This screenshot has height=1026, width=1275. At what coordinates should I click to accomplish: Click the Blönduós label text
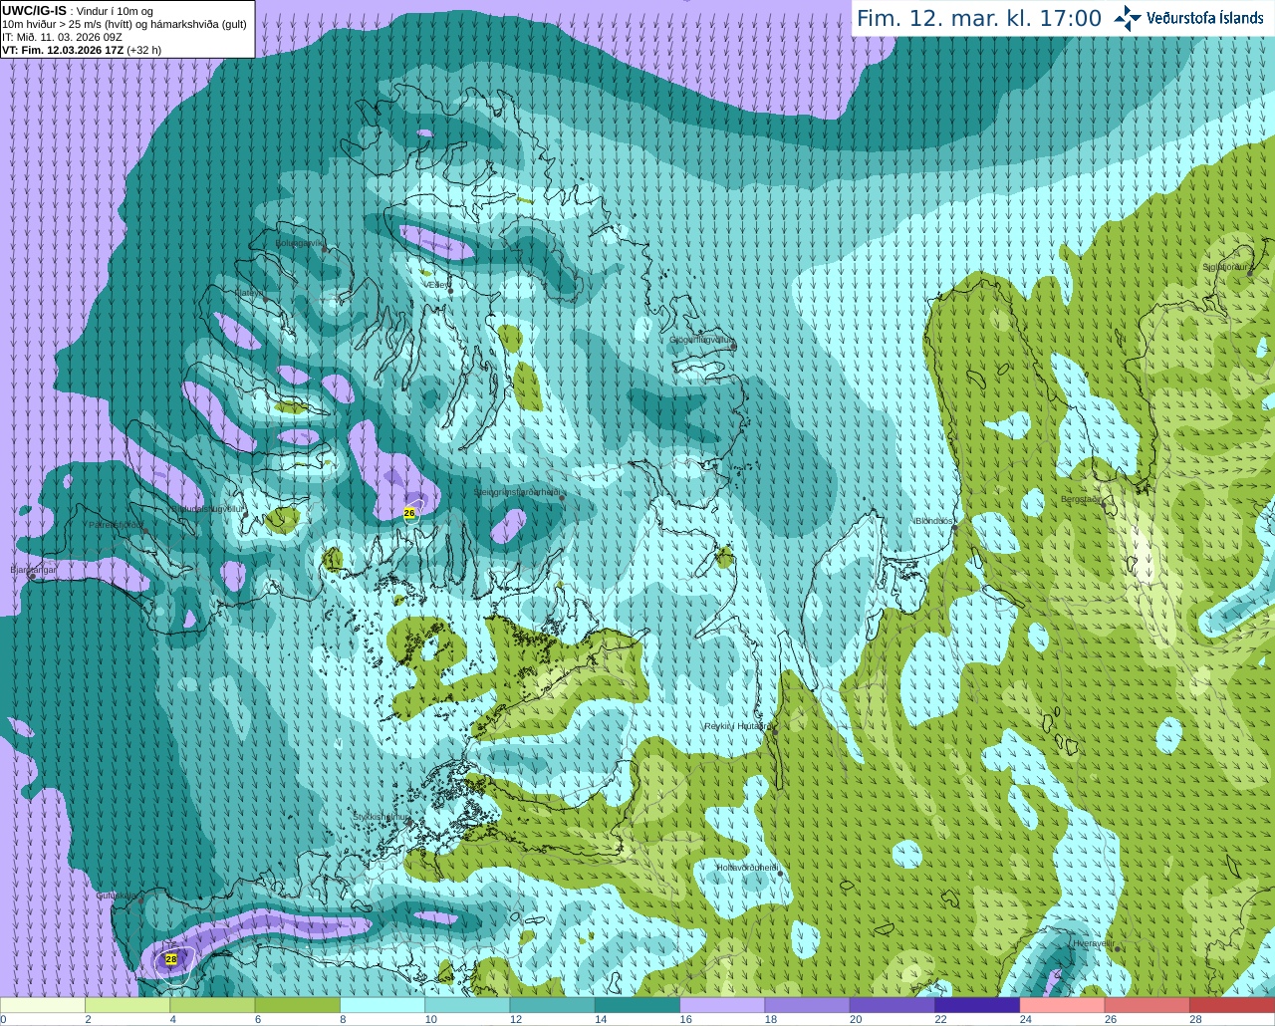(934, 521)
